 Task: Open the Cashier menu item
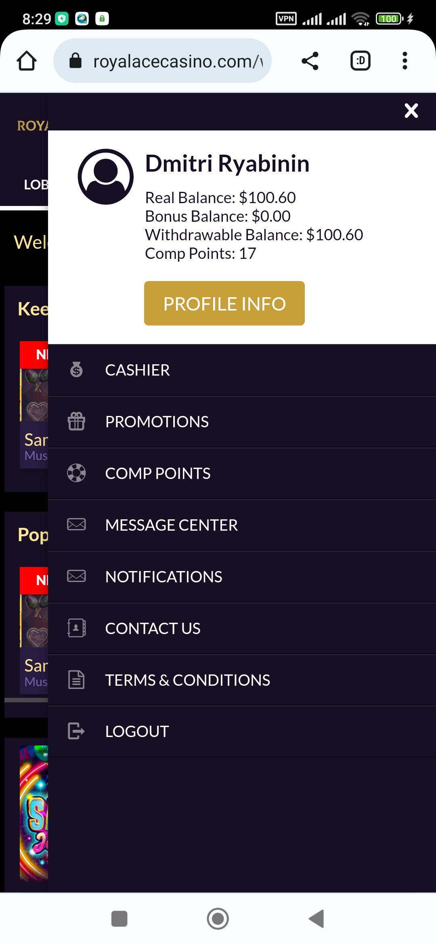(x=137, y=370)
